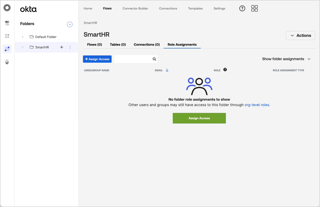The width and height of the screenshot is (320, 207).
Task: Click the SmartHR folder icon
Action: 32,47
